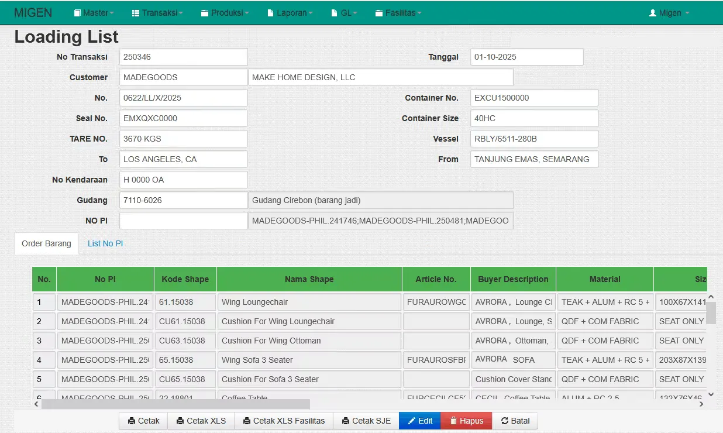Click the empty NO PI input field
Image resolution: width=723 pixels, height=433 pixels.
click(184, 221)
